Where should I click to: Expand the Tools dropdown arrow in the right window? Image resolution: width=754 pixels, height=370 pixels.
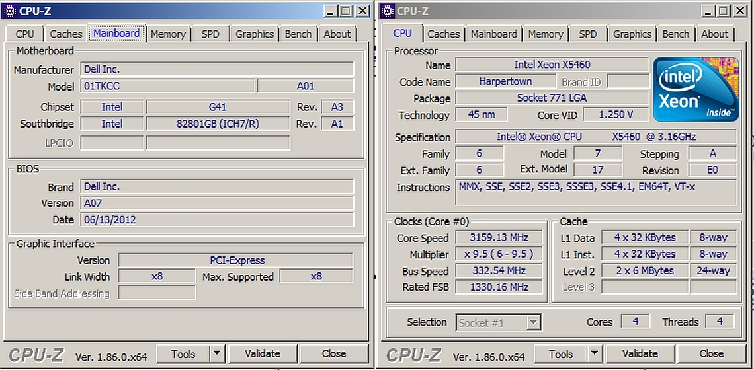(x=595, y=354)
